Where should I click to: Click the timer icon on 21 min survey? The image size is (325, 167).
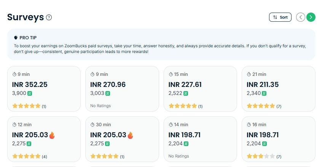tap(249, 74)
